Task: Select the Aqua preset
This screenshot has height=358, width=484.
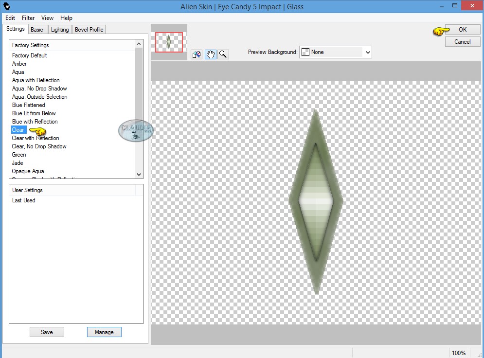Action: [x=18, y=72]
